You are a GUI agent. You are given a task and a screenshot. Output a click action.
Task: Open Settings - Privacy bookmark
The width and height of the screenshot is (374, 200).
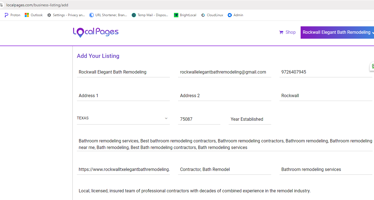coord(66,15)
